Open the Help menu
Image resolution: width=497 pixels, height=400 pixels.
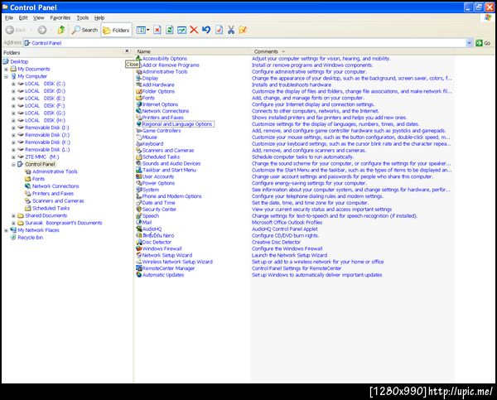99,17
